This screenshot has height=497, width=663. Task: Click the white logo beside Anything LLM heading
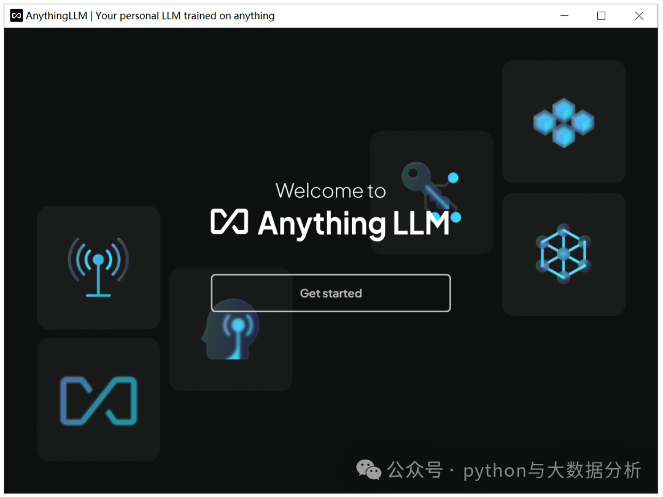coord(230,222)
